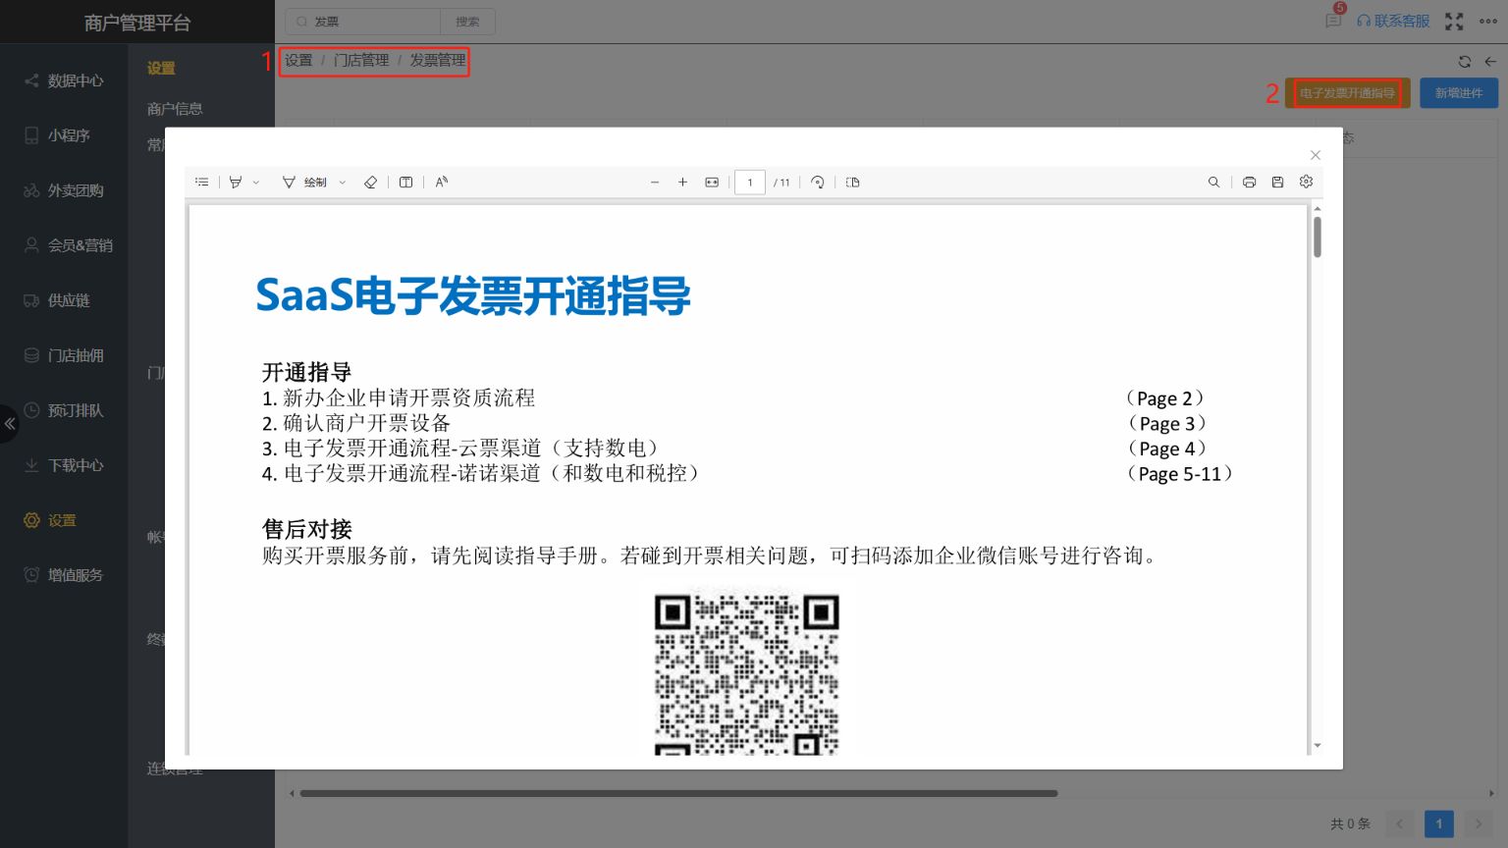
Task: Expand highlight tool options arrow
Action: (x=256, y=183)
